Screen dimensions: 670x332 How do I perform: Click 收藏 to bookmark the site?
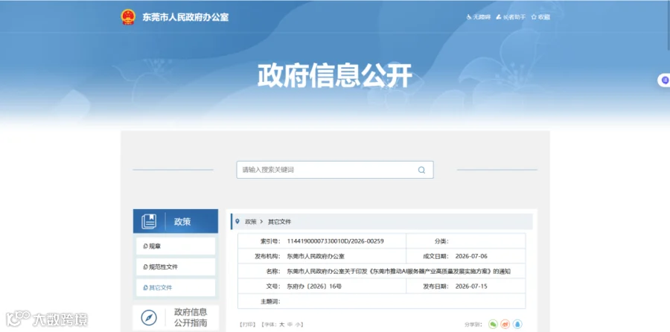click(x=540, y=17)
